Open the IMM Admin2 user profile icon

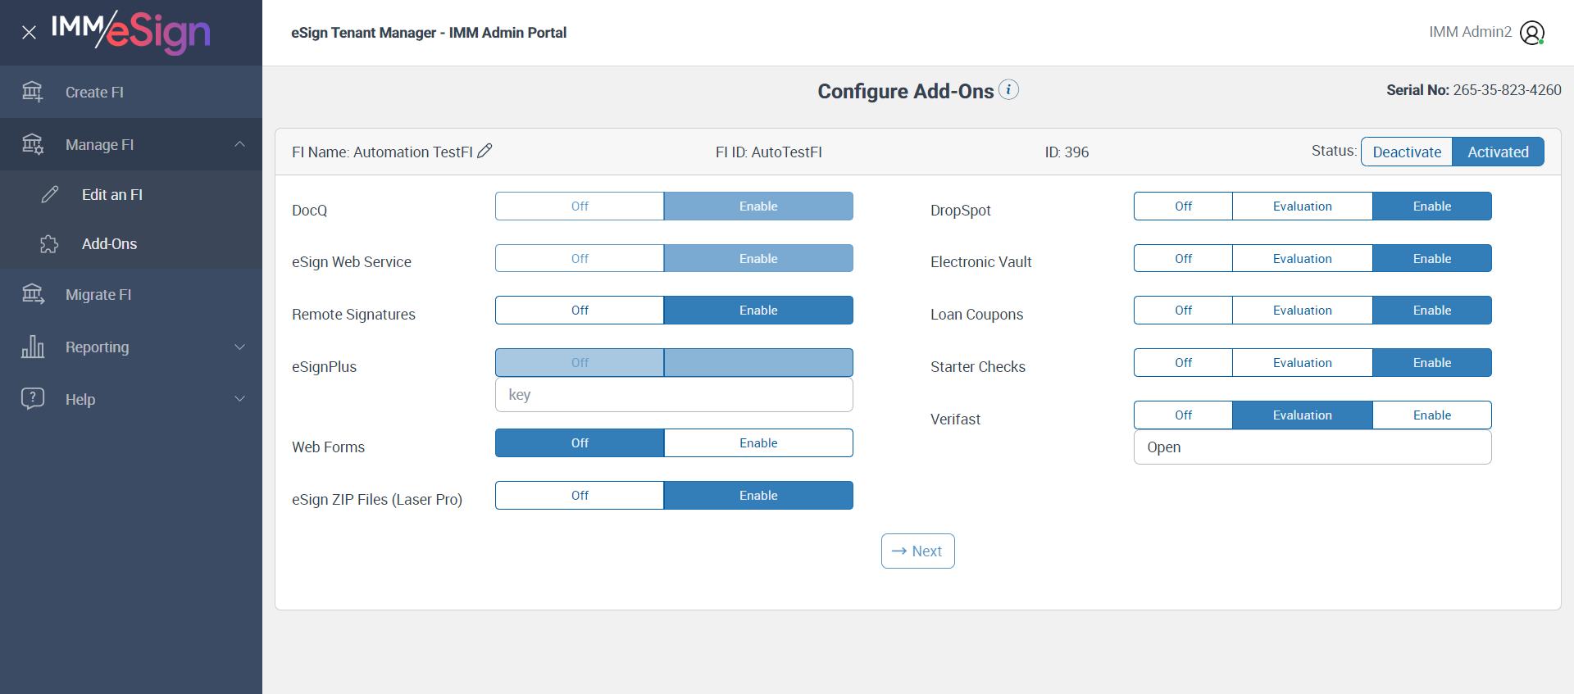tap(1531, 33)
